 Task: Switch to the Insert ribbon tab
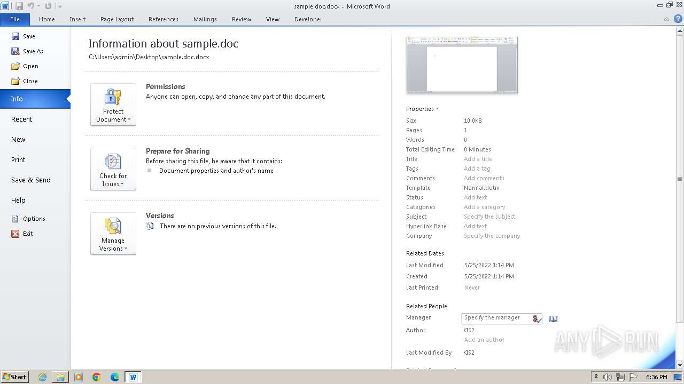pyautogui.click(x=77, y=19)
